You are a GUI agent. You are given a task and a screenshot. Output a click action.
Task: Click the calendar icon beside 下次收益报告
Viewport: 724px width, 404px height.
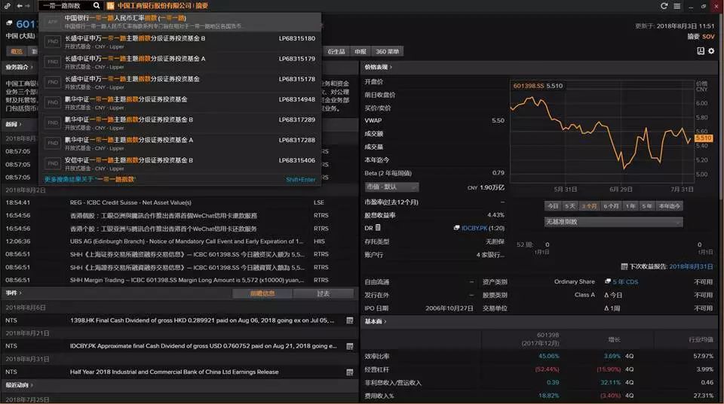point(624,266)
